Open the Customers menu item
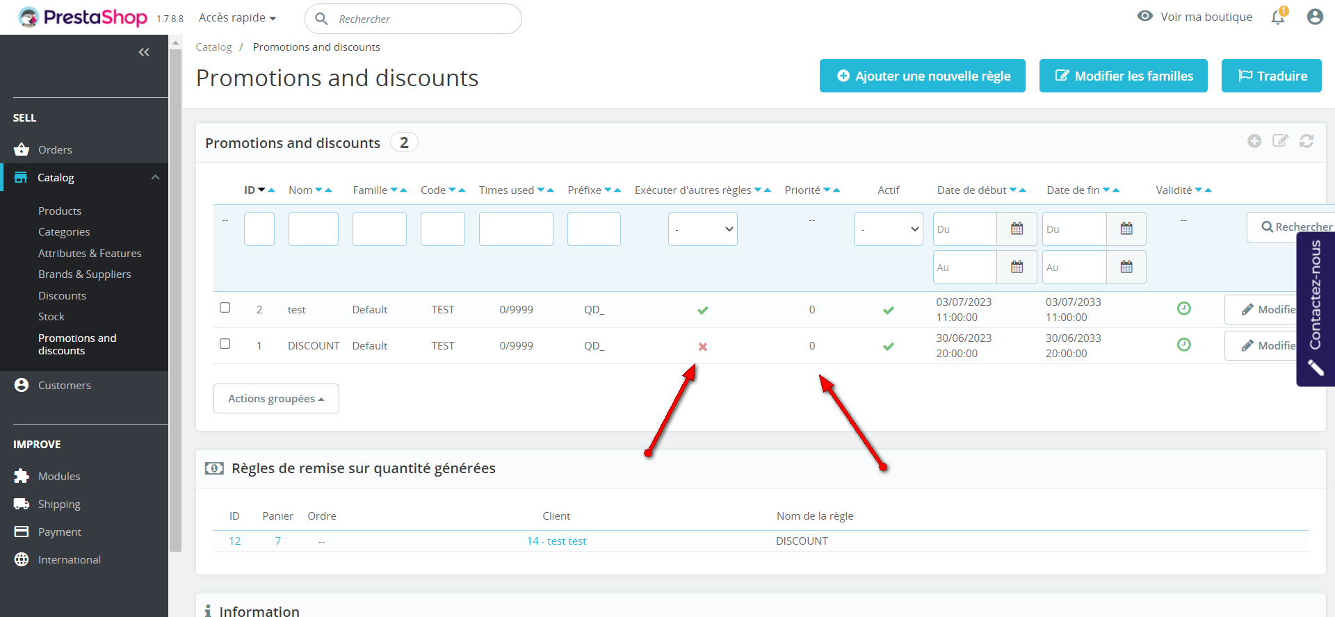Screen dimensions: 1335x617 click(64, 386)
